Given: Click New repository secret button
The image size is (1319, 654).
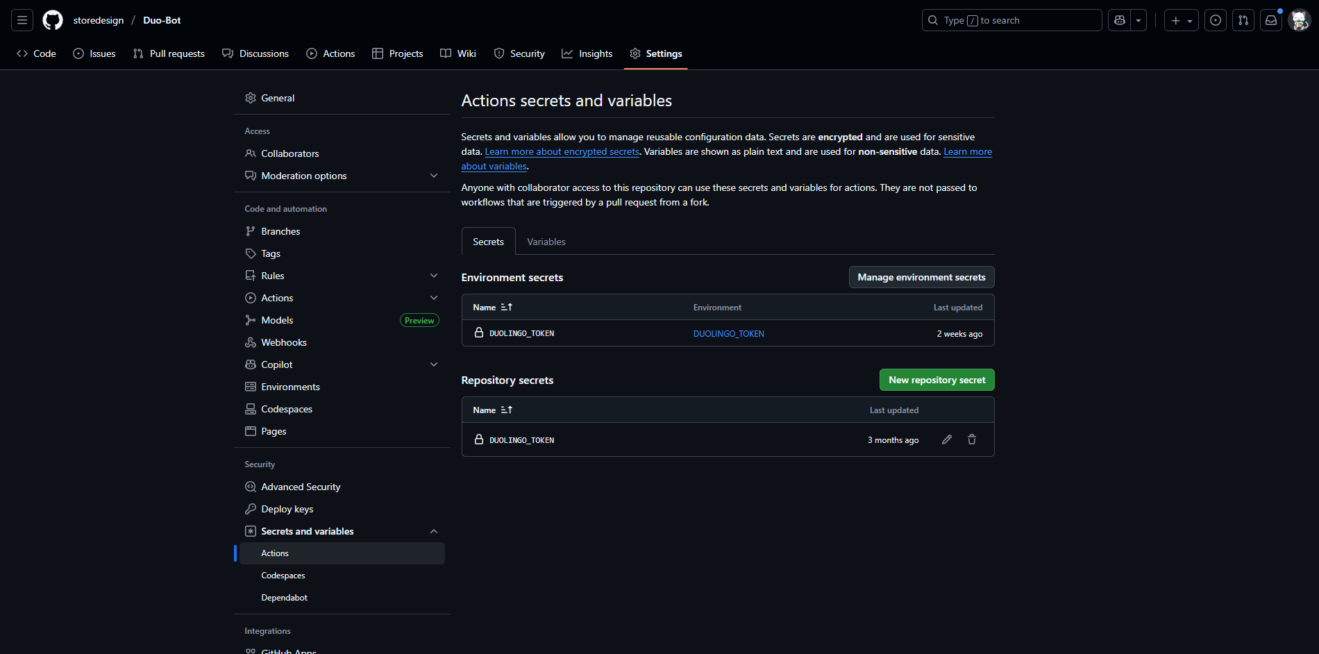Looking at the screenshot, I should point(937,380).
